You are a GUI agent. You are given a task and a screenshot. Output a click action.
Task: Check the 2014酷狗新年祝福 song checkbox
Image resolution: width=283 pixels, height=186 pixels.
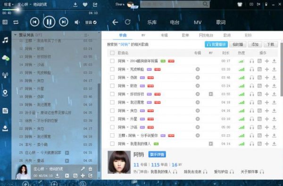(112, 61)
